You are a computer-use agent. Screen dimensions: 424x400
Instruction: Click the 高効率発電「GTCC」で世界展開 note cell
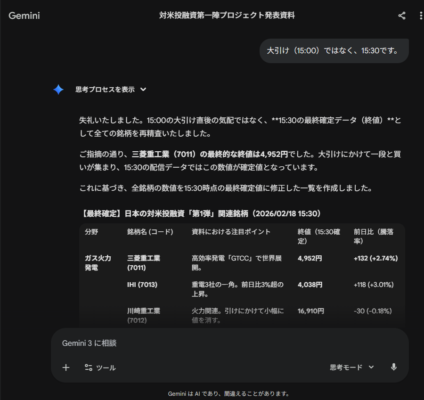236,263
